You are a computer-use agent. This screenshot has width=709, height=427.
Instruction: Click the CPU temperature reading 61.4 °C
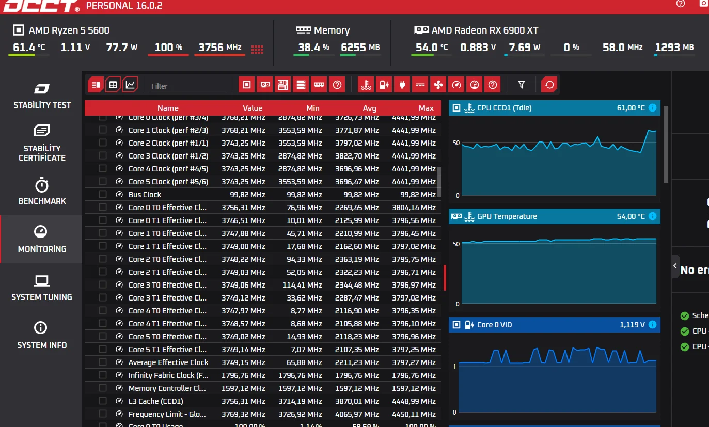(x=29, y=48)
